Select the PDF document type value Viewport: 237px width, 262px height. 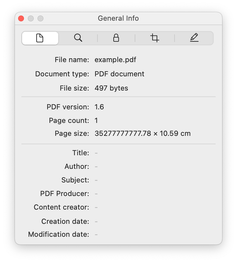tap(119, 74)
